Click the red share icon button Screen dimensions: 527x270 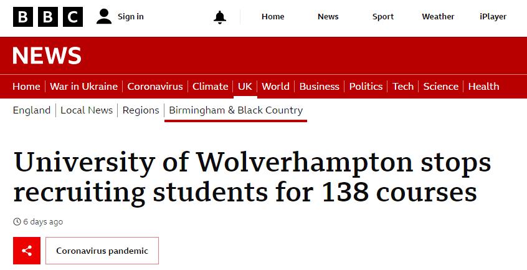(27, 251)
